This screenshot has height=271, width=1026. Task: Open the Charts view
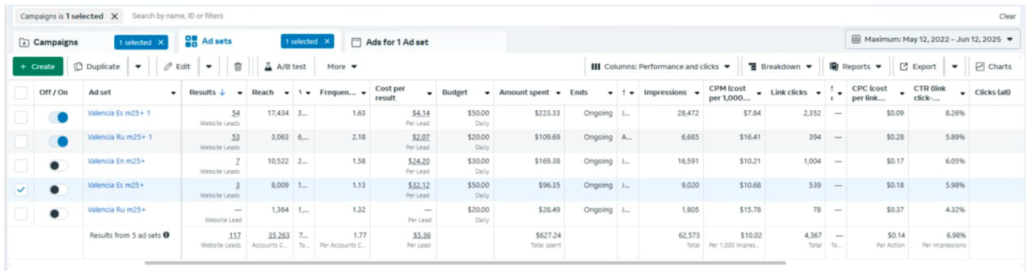(x=993, y=66)
